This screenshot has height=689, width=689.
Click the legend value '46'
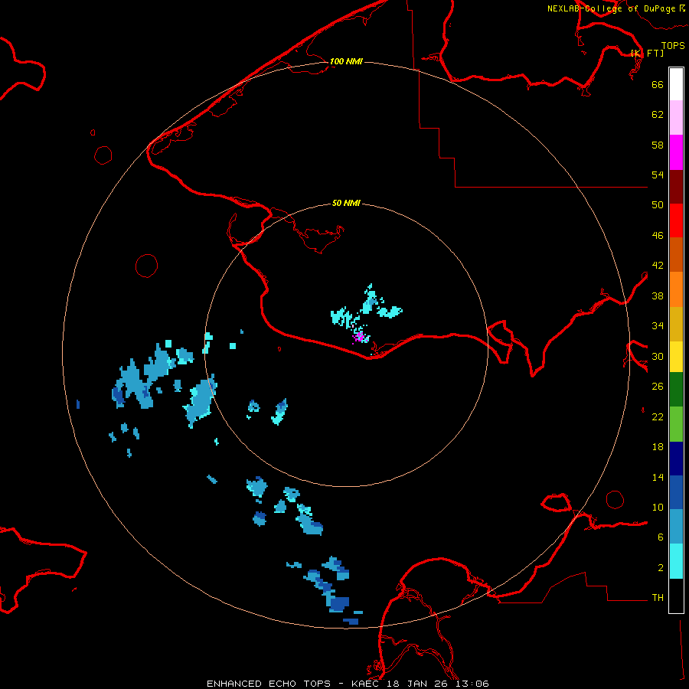click(658, 236)
